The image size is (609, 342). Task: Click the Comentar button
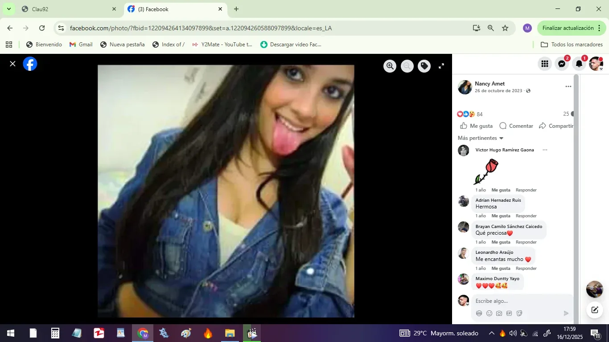(x=516, y=126)
